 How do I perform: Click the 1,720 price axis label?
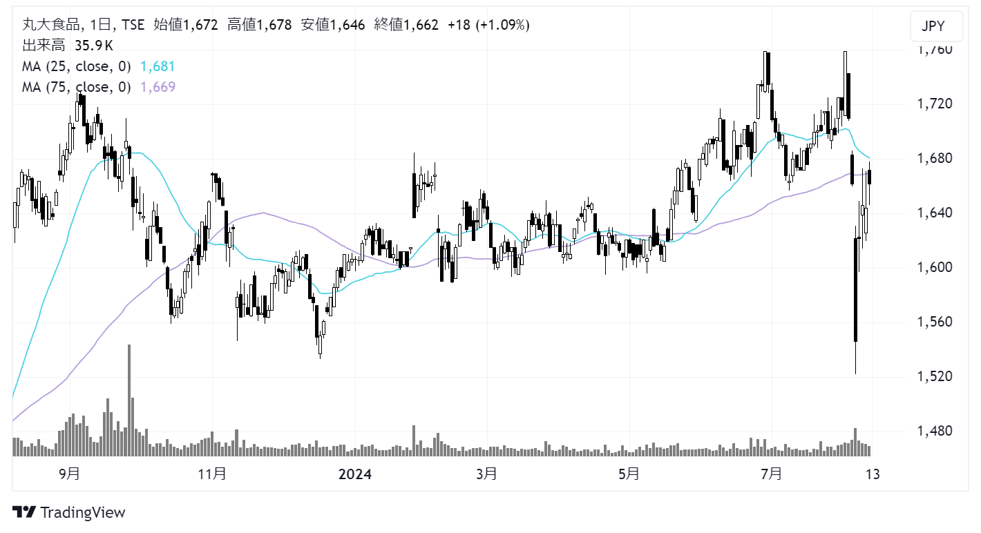[933, 104]
